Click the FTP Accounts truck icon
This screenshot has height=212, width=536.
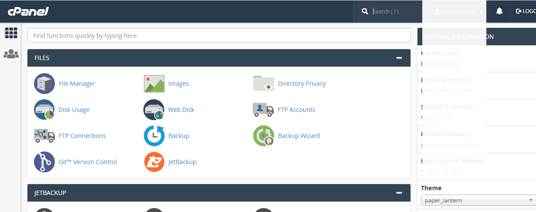(x=264, y=110)
